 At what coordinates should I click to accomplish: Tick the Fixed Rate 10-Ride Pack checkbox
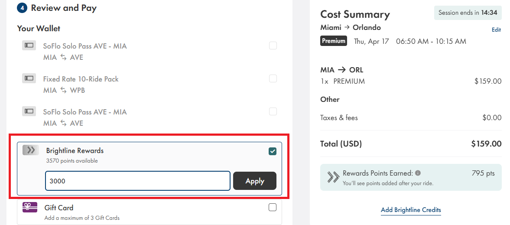[273, 78]
